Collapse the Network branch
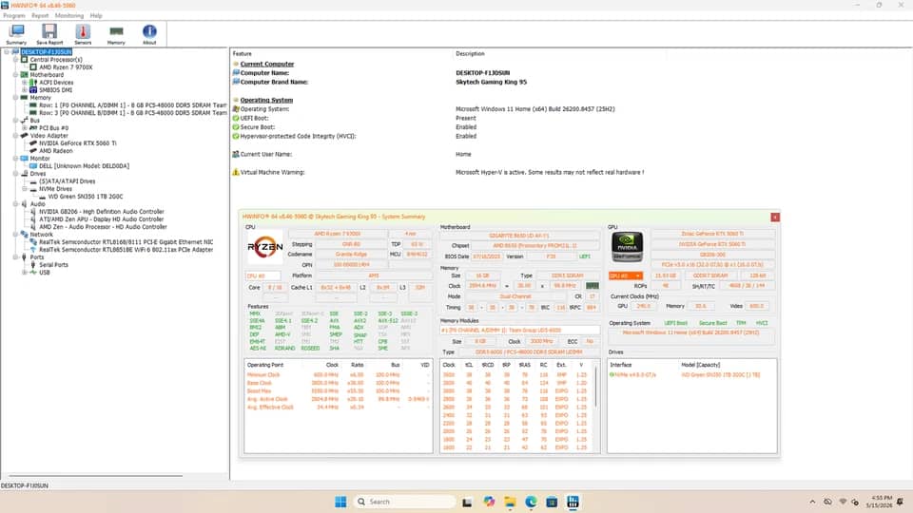The width and height of the screenshot is (913, 513). pos(16,234)
